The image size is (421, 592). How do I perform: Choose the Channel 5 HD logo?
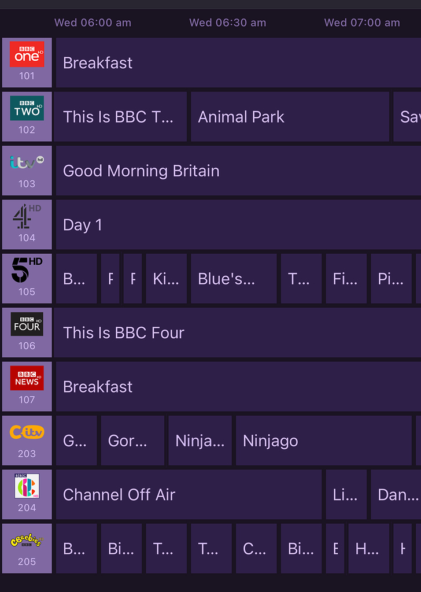coord(27,270)
